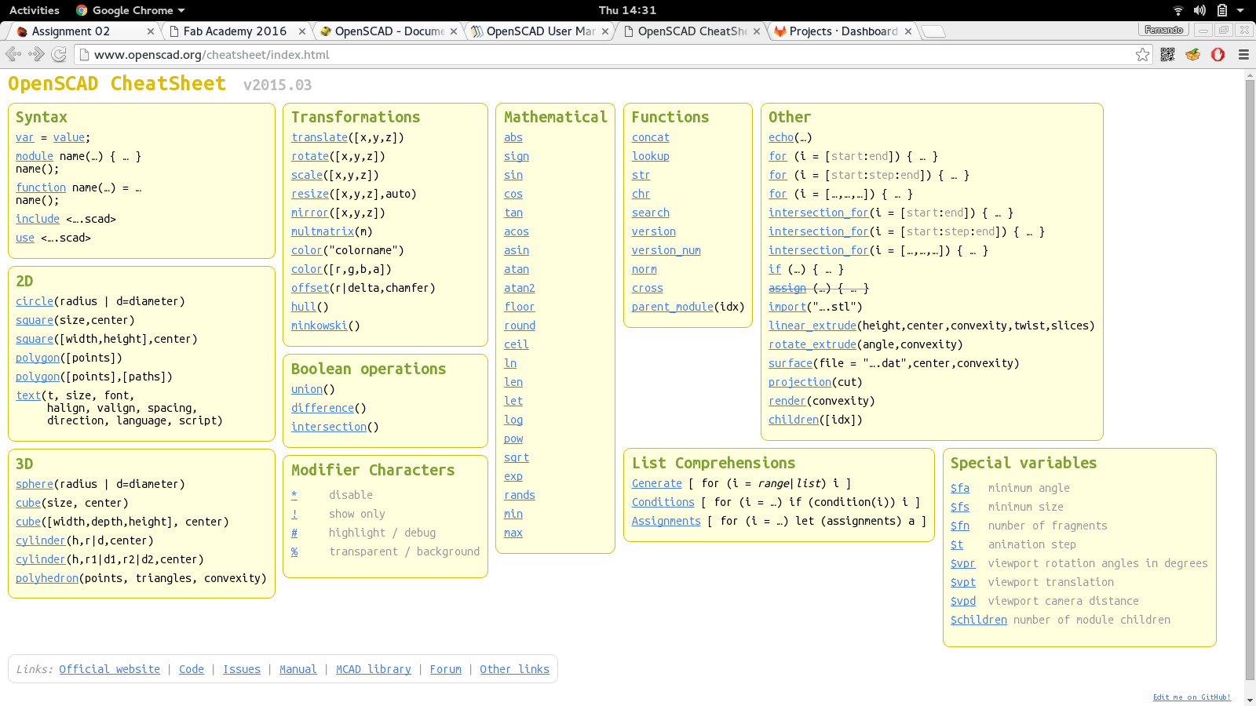Screen dimensions: 1256x706
Task: Click the clock Thu 14:31
Action: (x=627, y=10)
